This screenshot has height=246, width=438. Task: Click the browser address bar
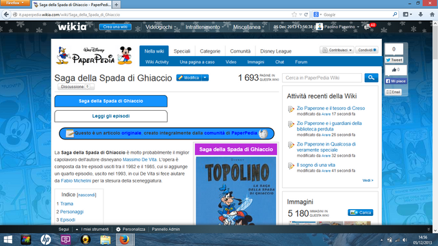[x=153, y=14]
